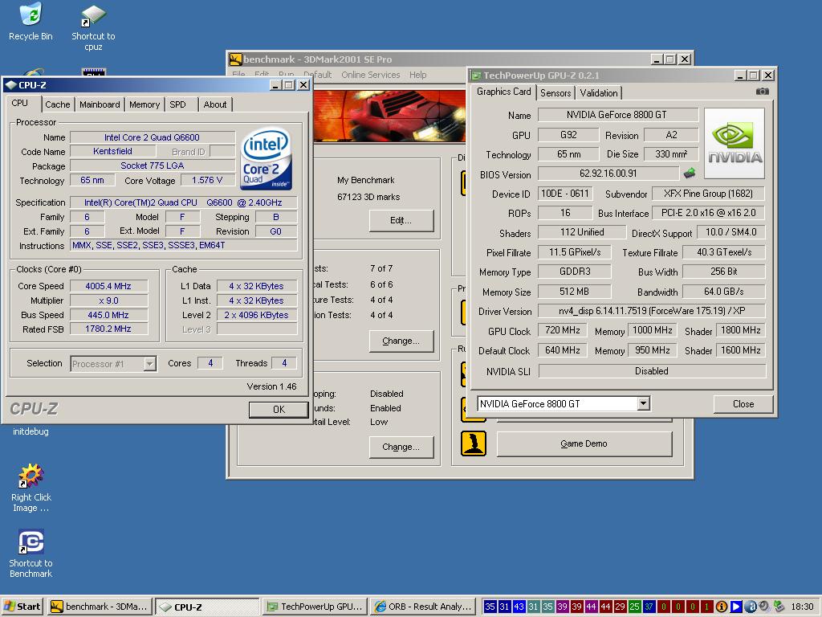Click the 3DMark2001 title bar icon
This screenshot has height=617, width=822.
coord(236,59)
